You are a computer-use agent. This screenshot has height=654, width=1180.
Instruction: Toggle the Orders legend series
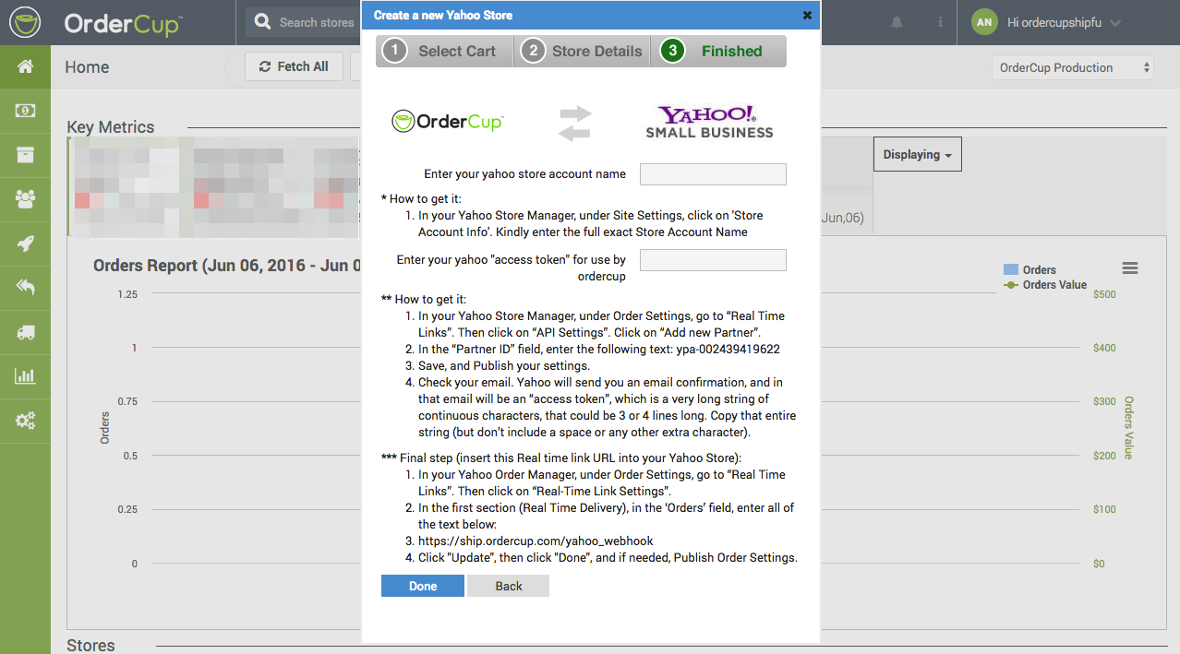coord(1029,269)
